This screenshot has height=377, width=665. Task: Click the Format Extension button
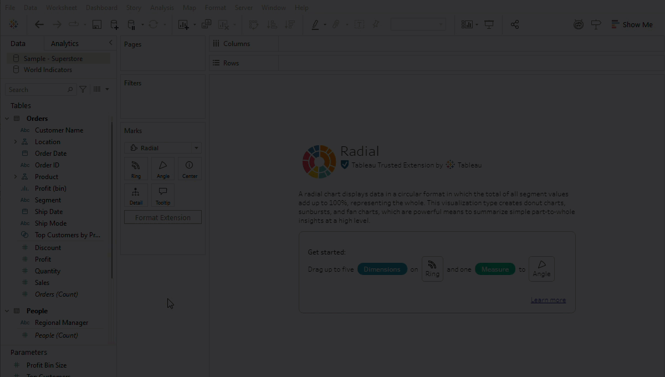[163, 217]
